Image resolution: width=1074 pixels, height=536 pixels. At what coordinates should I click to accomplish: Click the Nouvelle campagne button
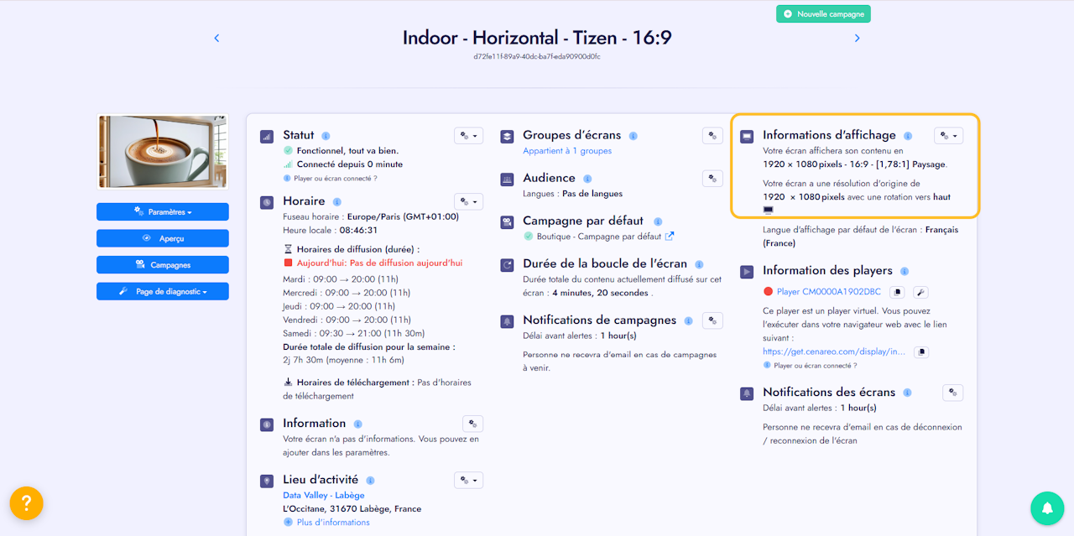pyautogui.click(x=823, y=14)
